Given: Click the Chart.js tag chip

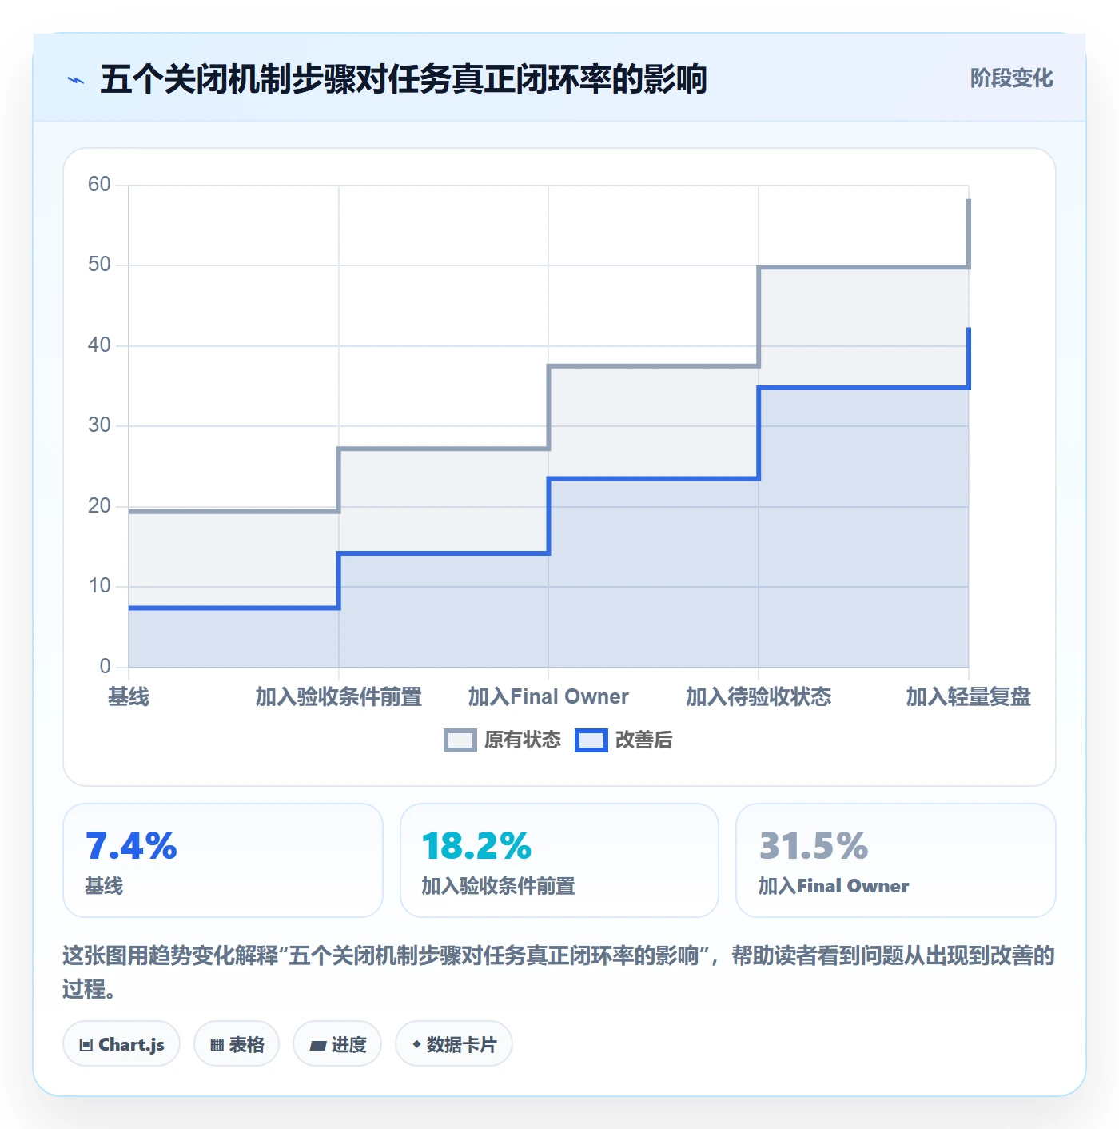Looking at the screenshot, I should tap(121, 1043).
